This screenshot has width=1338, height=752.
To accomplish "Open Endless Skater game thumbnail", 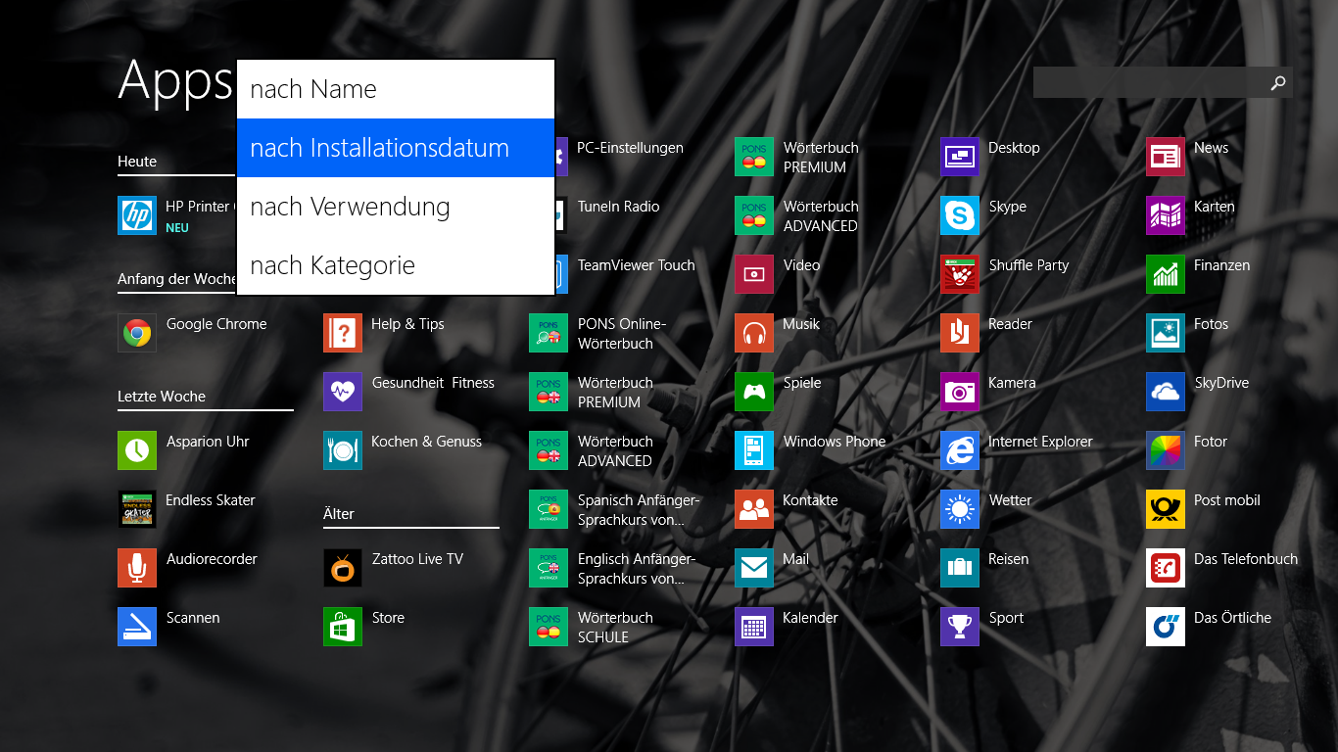I will coord(137,509).
